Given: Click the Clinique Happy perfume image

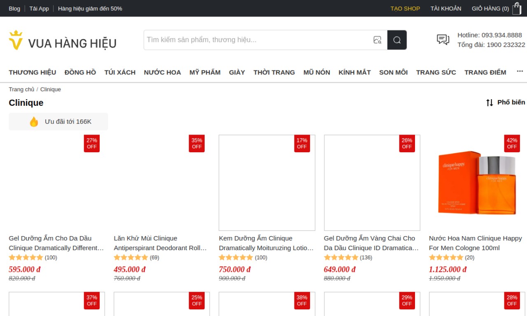Looking at the screenshot, I should [x=477, y=183].
